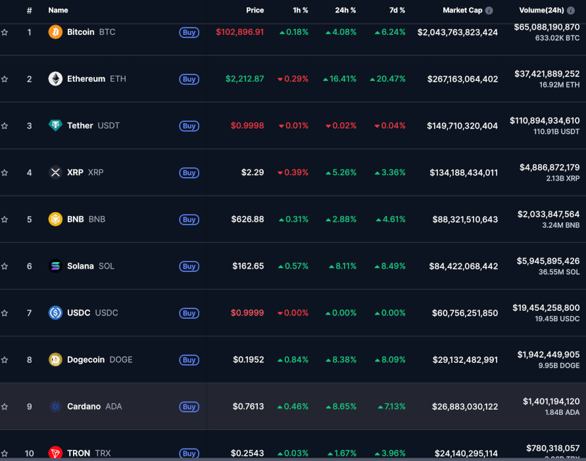Click the Dogecoin coin logo
Screen dimensions: 586x461
coord(55,360)
